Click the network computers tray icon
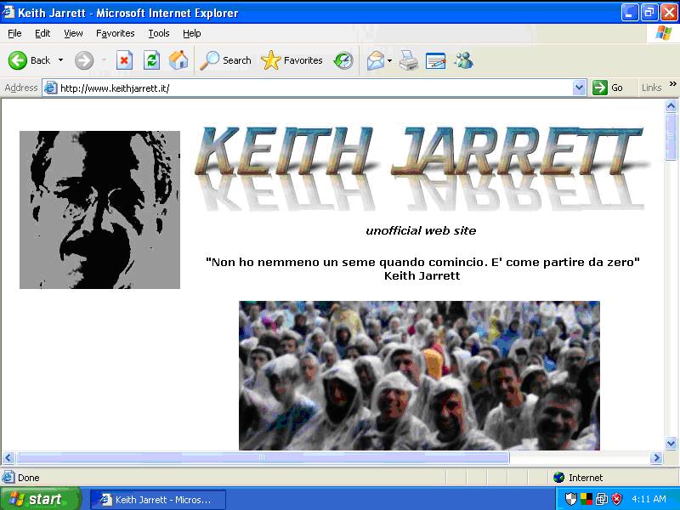Screen dimensions: 680x510 [602, 499]
